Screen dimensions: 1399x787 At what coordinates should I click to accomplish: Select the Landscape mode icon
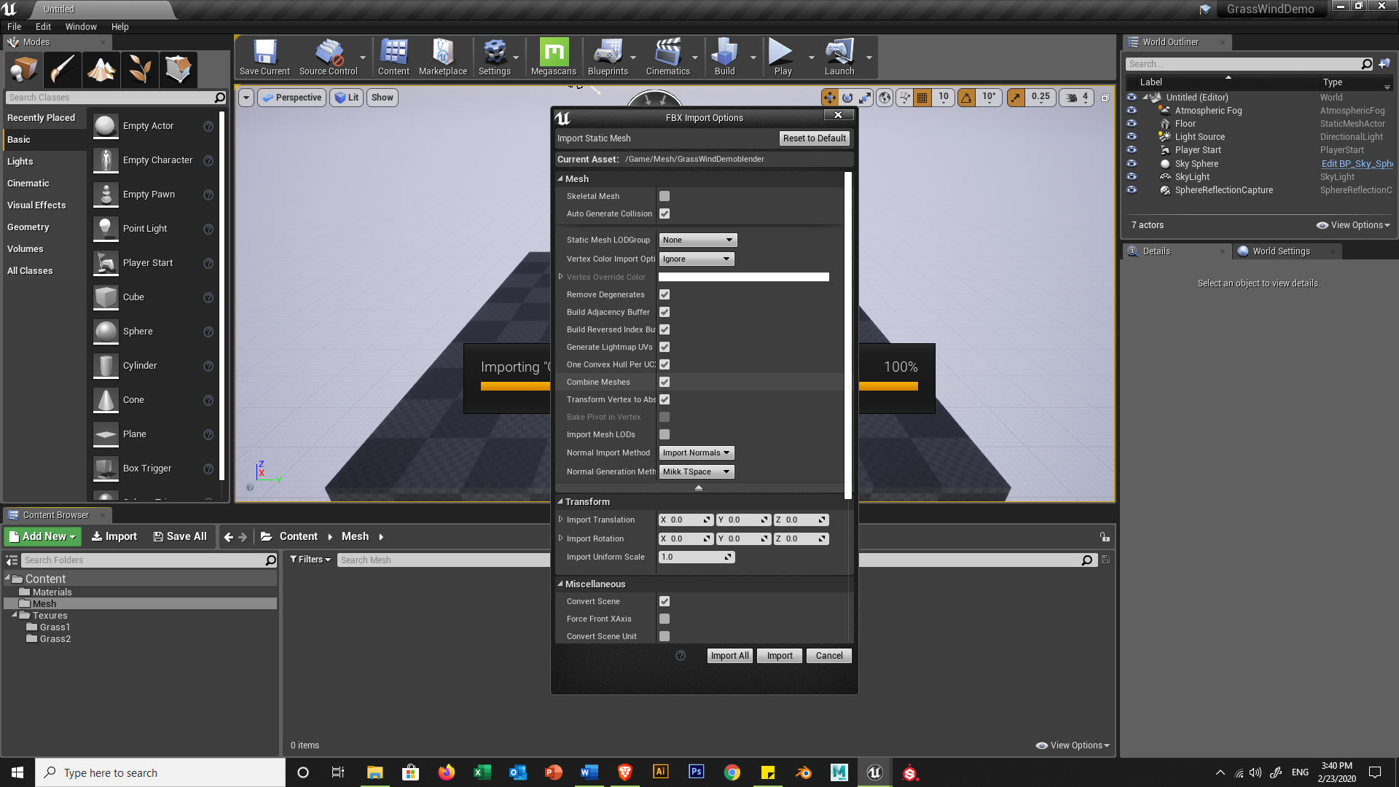[101, 70]
